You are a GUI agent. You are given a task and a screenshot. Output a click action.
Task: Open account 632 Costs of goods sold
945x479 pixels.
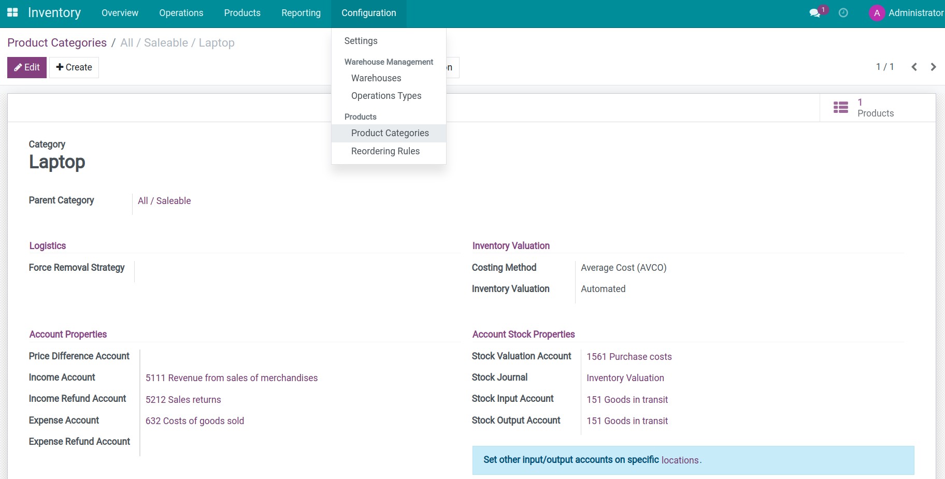point(195,420)
